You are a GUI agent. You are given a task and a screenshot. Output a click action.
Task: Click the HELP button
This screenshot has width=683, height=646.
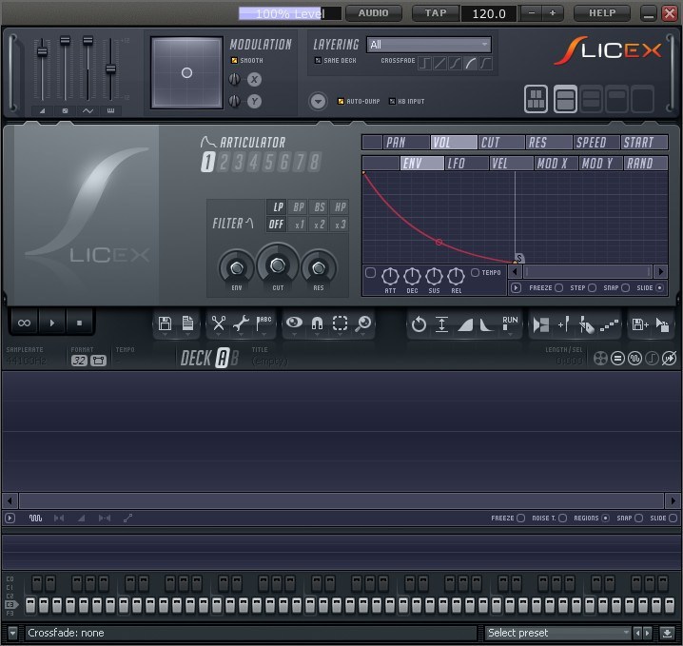[602, 13]
